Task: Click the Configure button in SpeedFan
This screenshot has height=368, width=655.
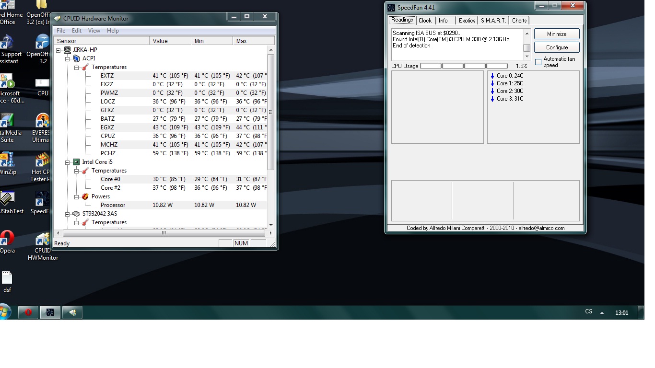Action: tap(556, 47)
